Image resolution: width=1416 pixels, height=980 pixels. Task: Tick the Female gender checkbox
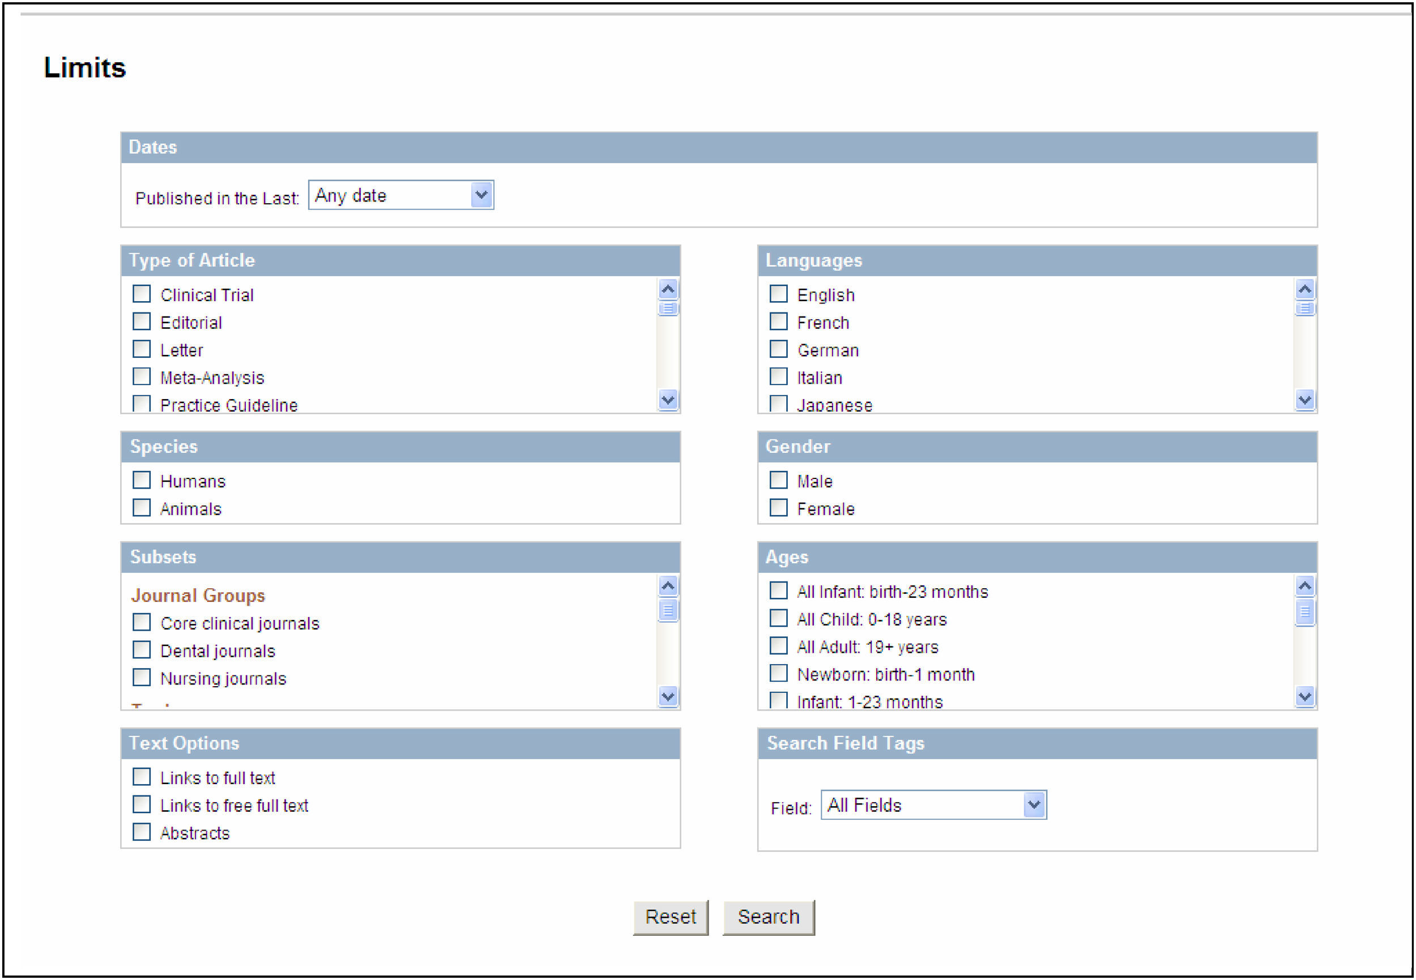(778, 508)
